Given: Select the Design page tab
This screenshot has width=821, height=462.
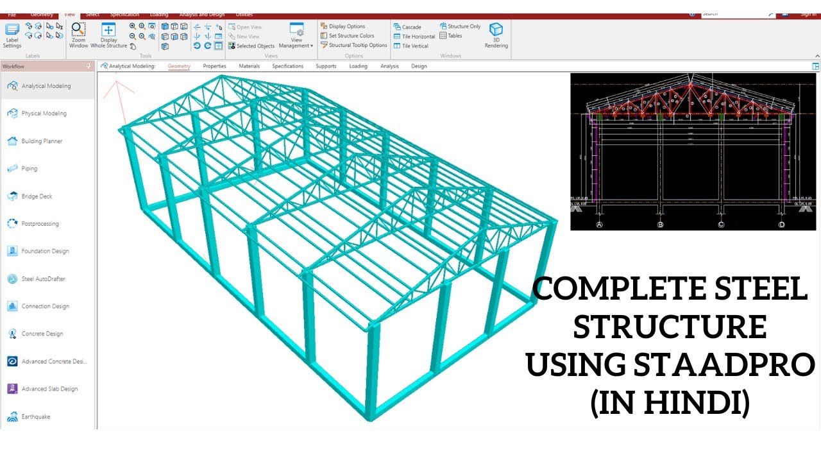Looking at the screenshot, I should (419, 66).
